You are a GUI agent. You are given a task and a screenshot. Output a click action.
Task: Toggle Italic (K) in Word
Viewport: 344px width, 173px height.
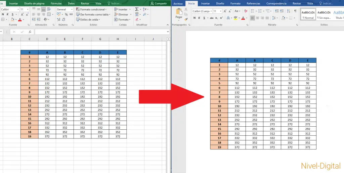tap(199, 18)
